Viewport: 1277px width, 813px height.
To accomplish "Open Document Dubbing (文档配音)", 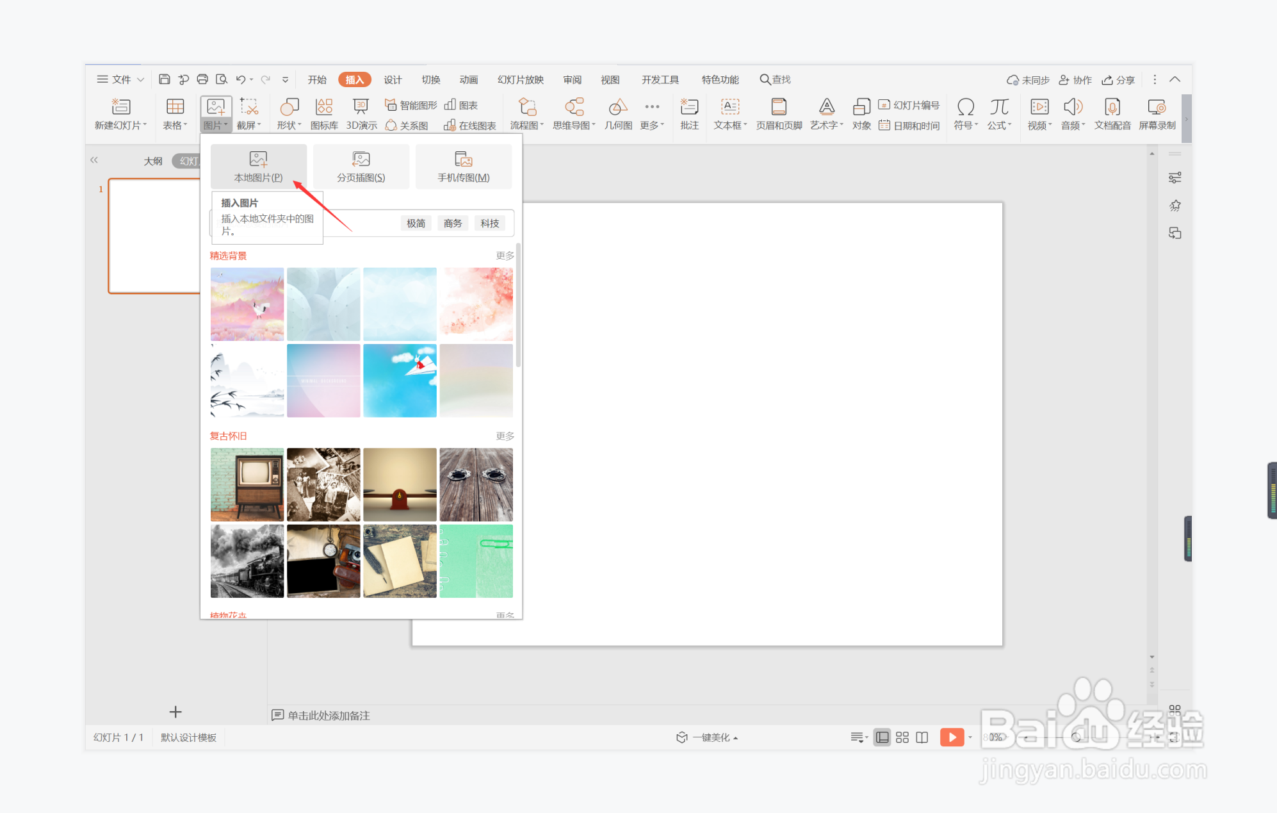I will [1112, 114].
